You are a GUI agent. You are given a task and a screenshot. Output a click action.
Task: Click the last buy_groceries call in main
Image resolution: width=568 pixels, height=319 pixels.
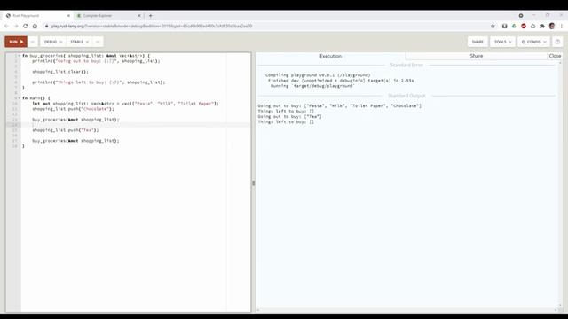click(x=75, y=141)
